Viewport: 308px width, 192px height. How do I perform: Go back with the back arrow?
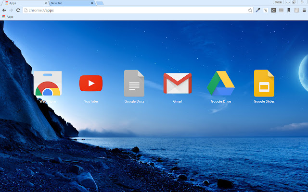click(x=4, y=10)
